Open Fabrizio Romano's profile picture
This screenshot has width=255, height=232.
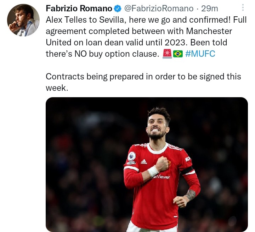click(x=23, y=20)
